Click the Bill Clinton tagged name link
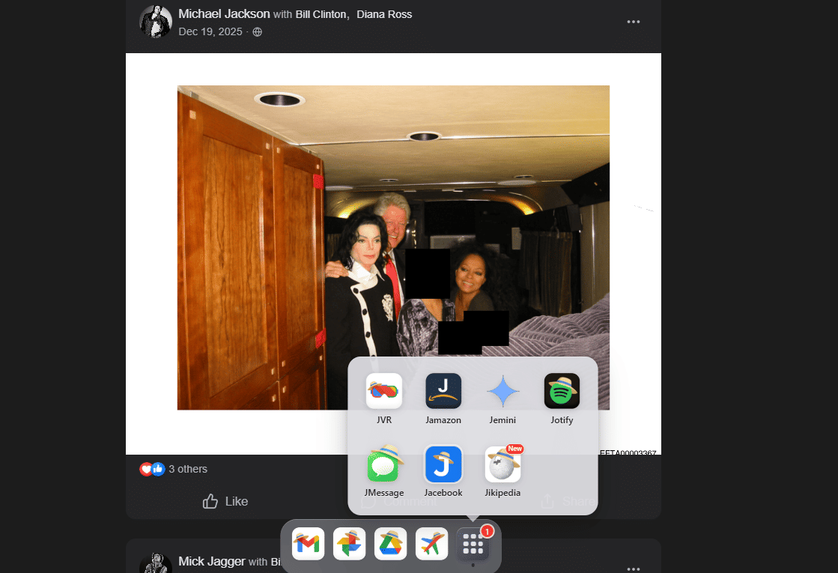838x573 pixels. (x=321, y=14)
